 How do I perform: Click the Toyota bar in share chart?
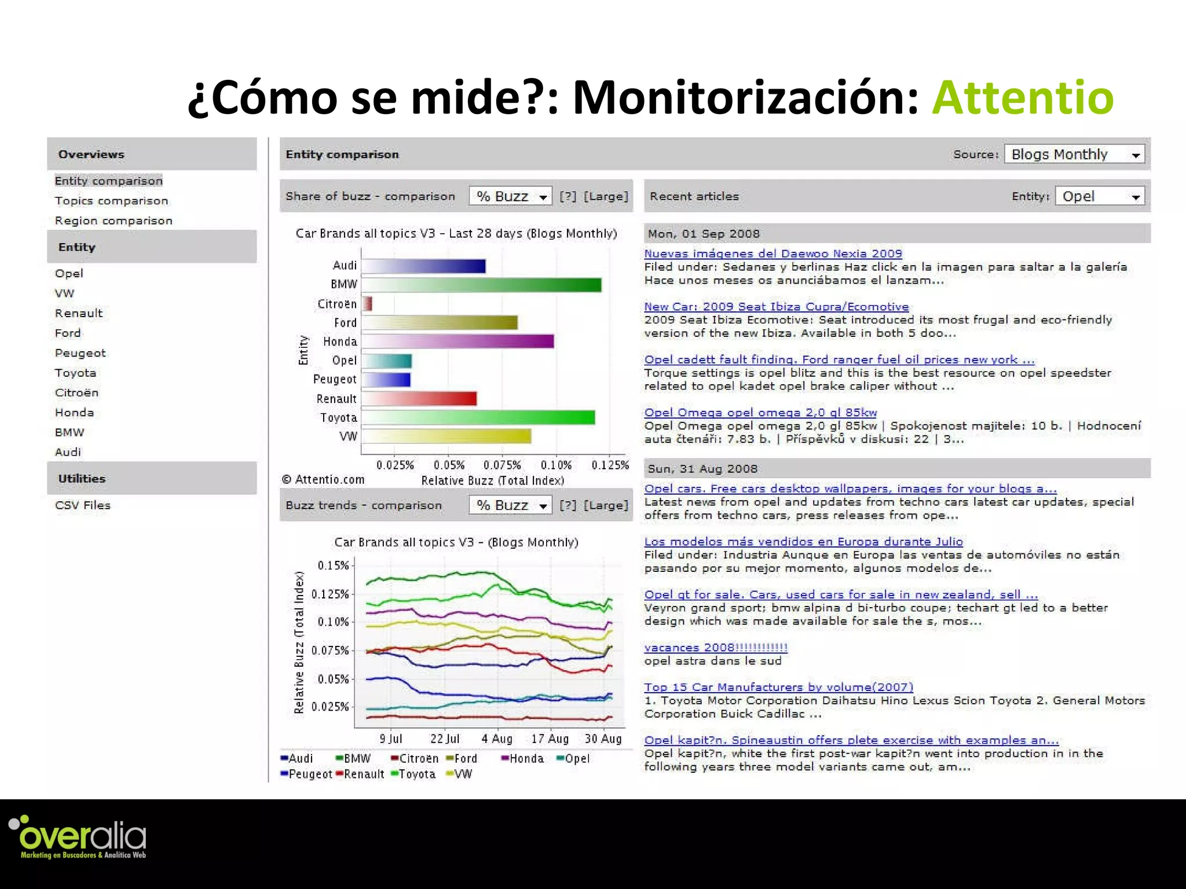[x=478, y=417]
